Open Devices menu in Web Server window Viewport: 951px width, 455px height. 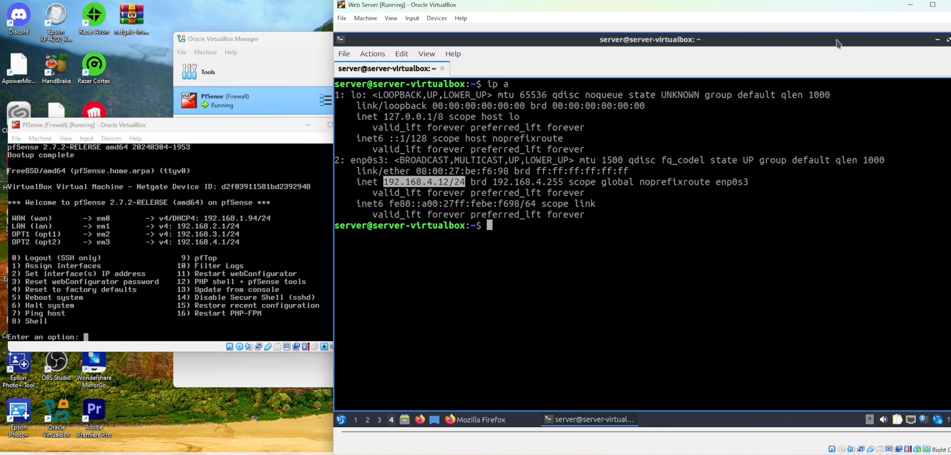(x=436, y=18)
